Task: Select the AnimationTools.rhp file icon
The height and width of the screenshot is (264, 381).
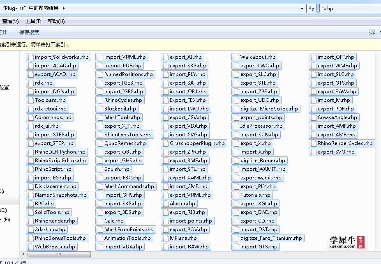Action: 100,238
